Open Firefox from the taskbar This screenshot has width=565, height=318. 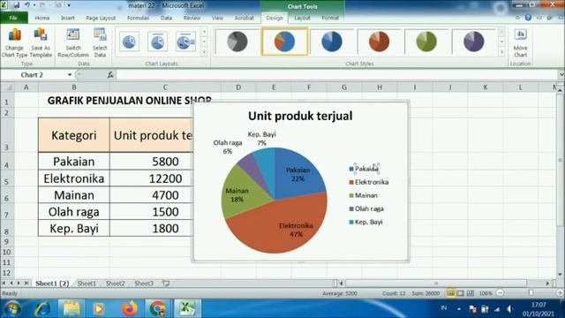coord(129,309)
